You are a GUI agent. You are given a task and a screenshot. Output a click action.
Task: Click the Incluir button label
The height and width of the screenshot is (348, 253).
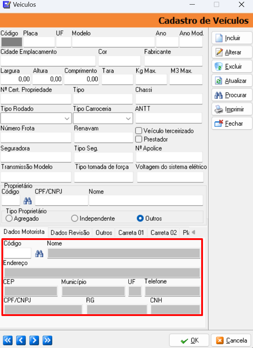[x=232, y=38]
